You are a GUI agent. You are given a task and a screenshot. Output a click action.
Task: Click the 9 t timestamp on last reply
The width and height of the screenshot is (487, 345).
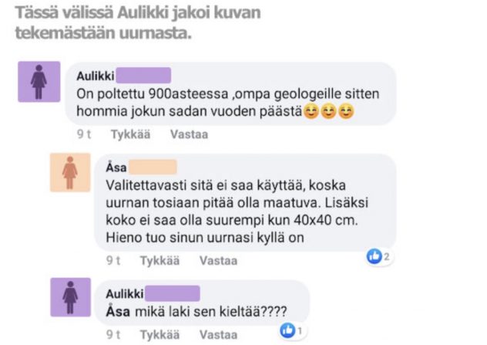point(113,335)
